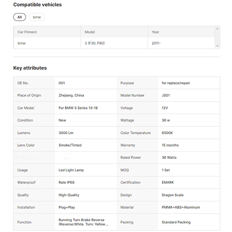This screenshot has height=232, width=232.
Task: Click the Zhejiang, China origin value
Action: click(x=71, y=96)
